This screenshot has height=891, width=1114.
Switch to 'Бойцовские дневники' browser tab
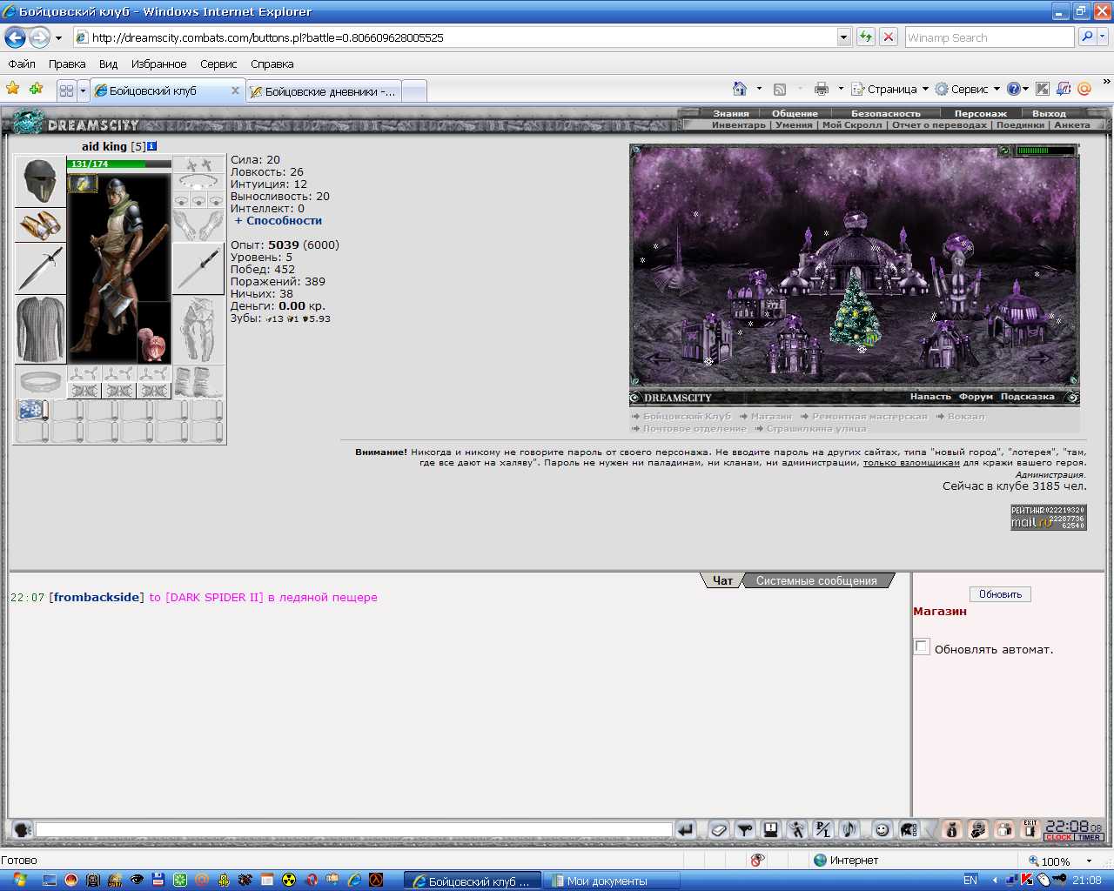[324, 90]
